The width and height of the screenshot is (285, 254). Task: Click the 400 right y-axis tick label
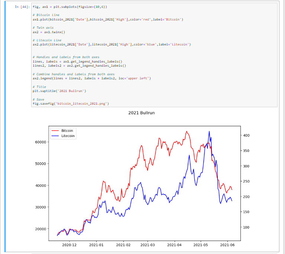pyautogui.click(x=246, y=135)
